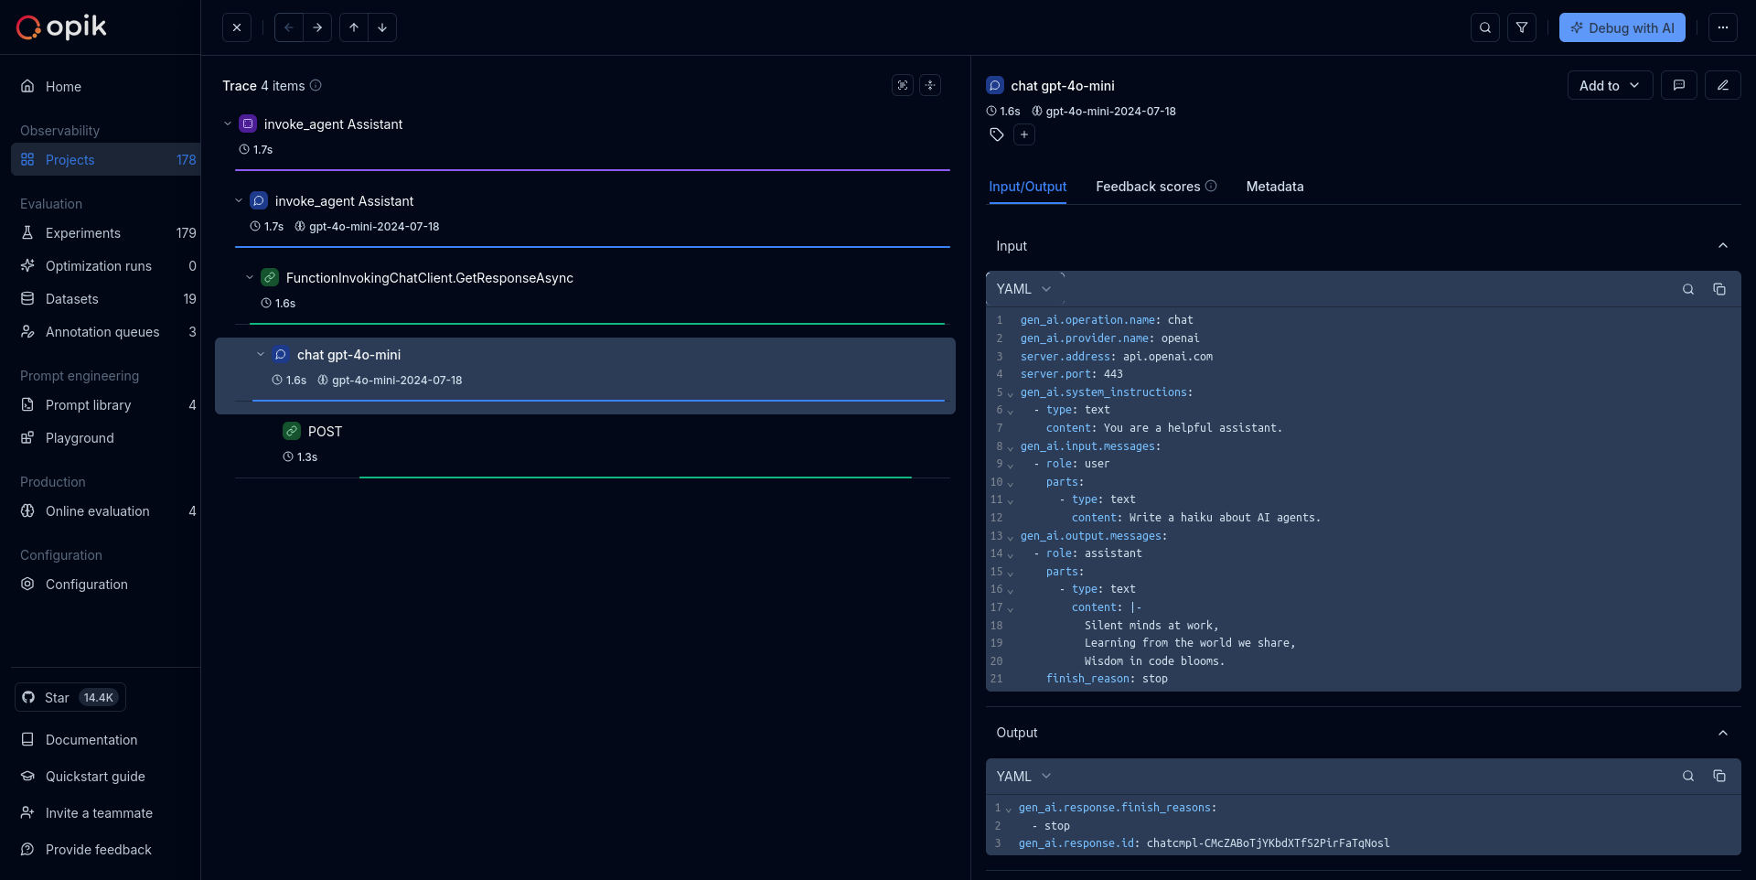1756x880 pixels.
Task: Copy the Input YAML with the copy icon
Action: [x=1719, y=289]
